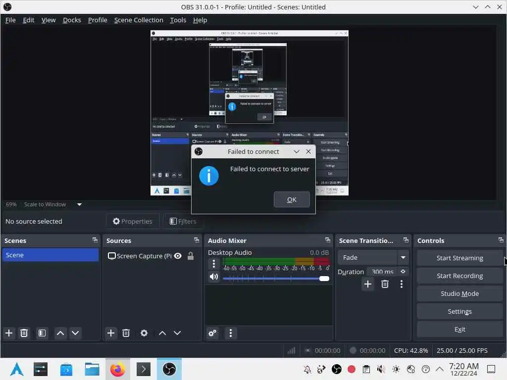
Task: Toggle visibility eye of Screen Capture source
Action: [x=178, y=256]
